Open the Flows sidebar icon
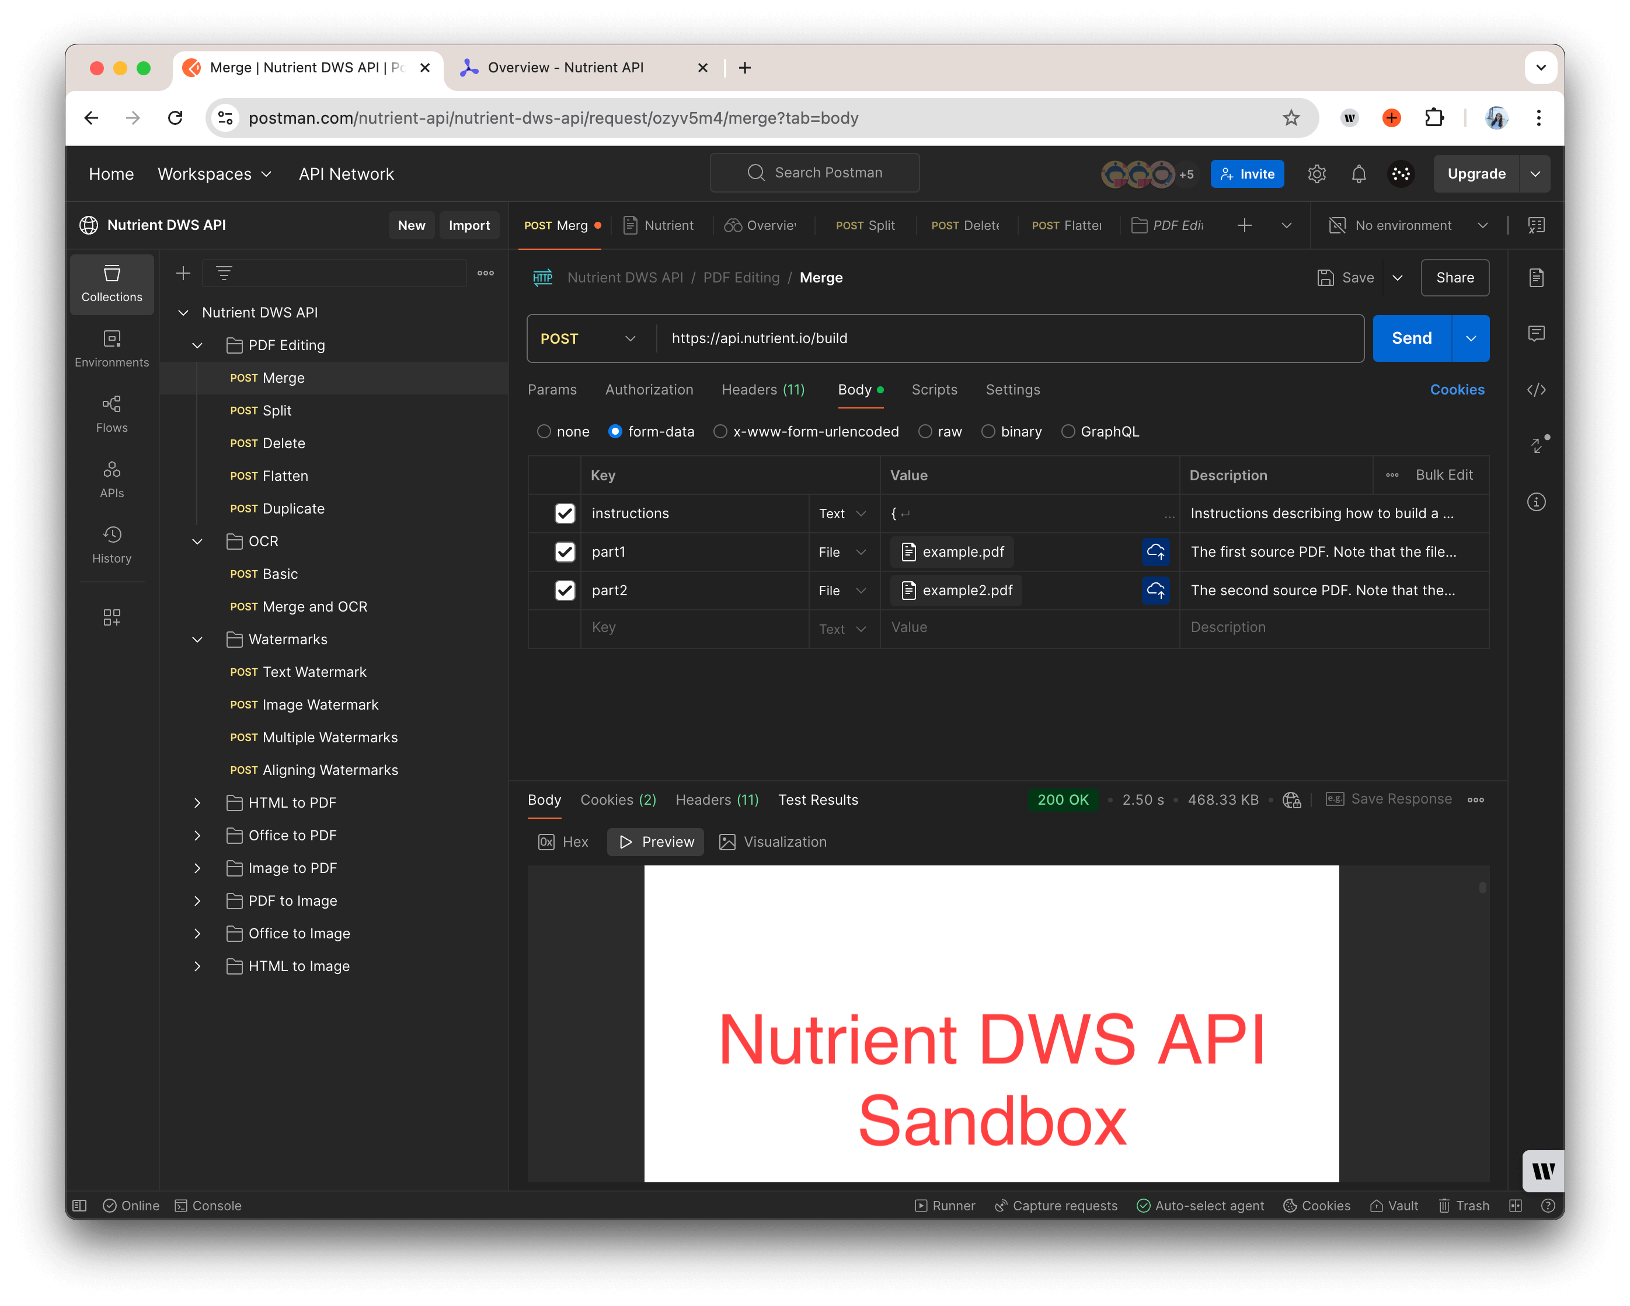This screenshot has height=1306, width=1630. point(112,413)
